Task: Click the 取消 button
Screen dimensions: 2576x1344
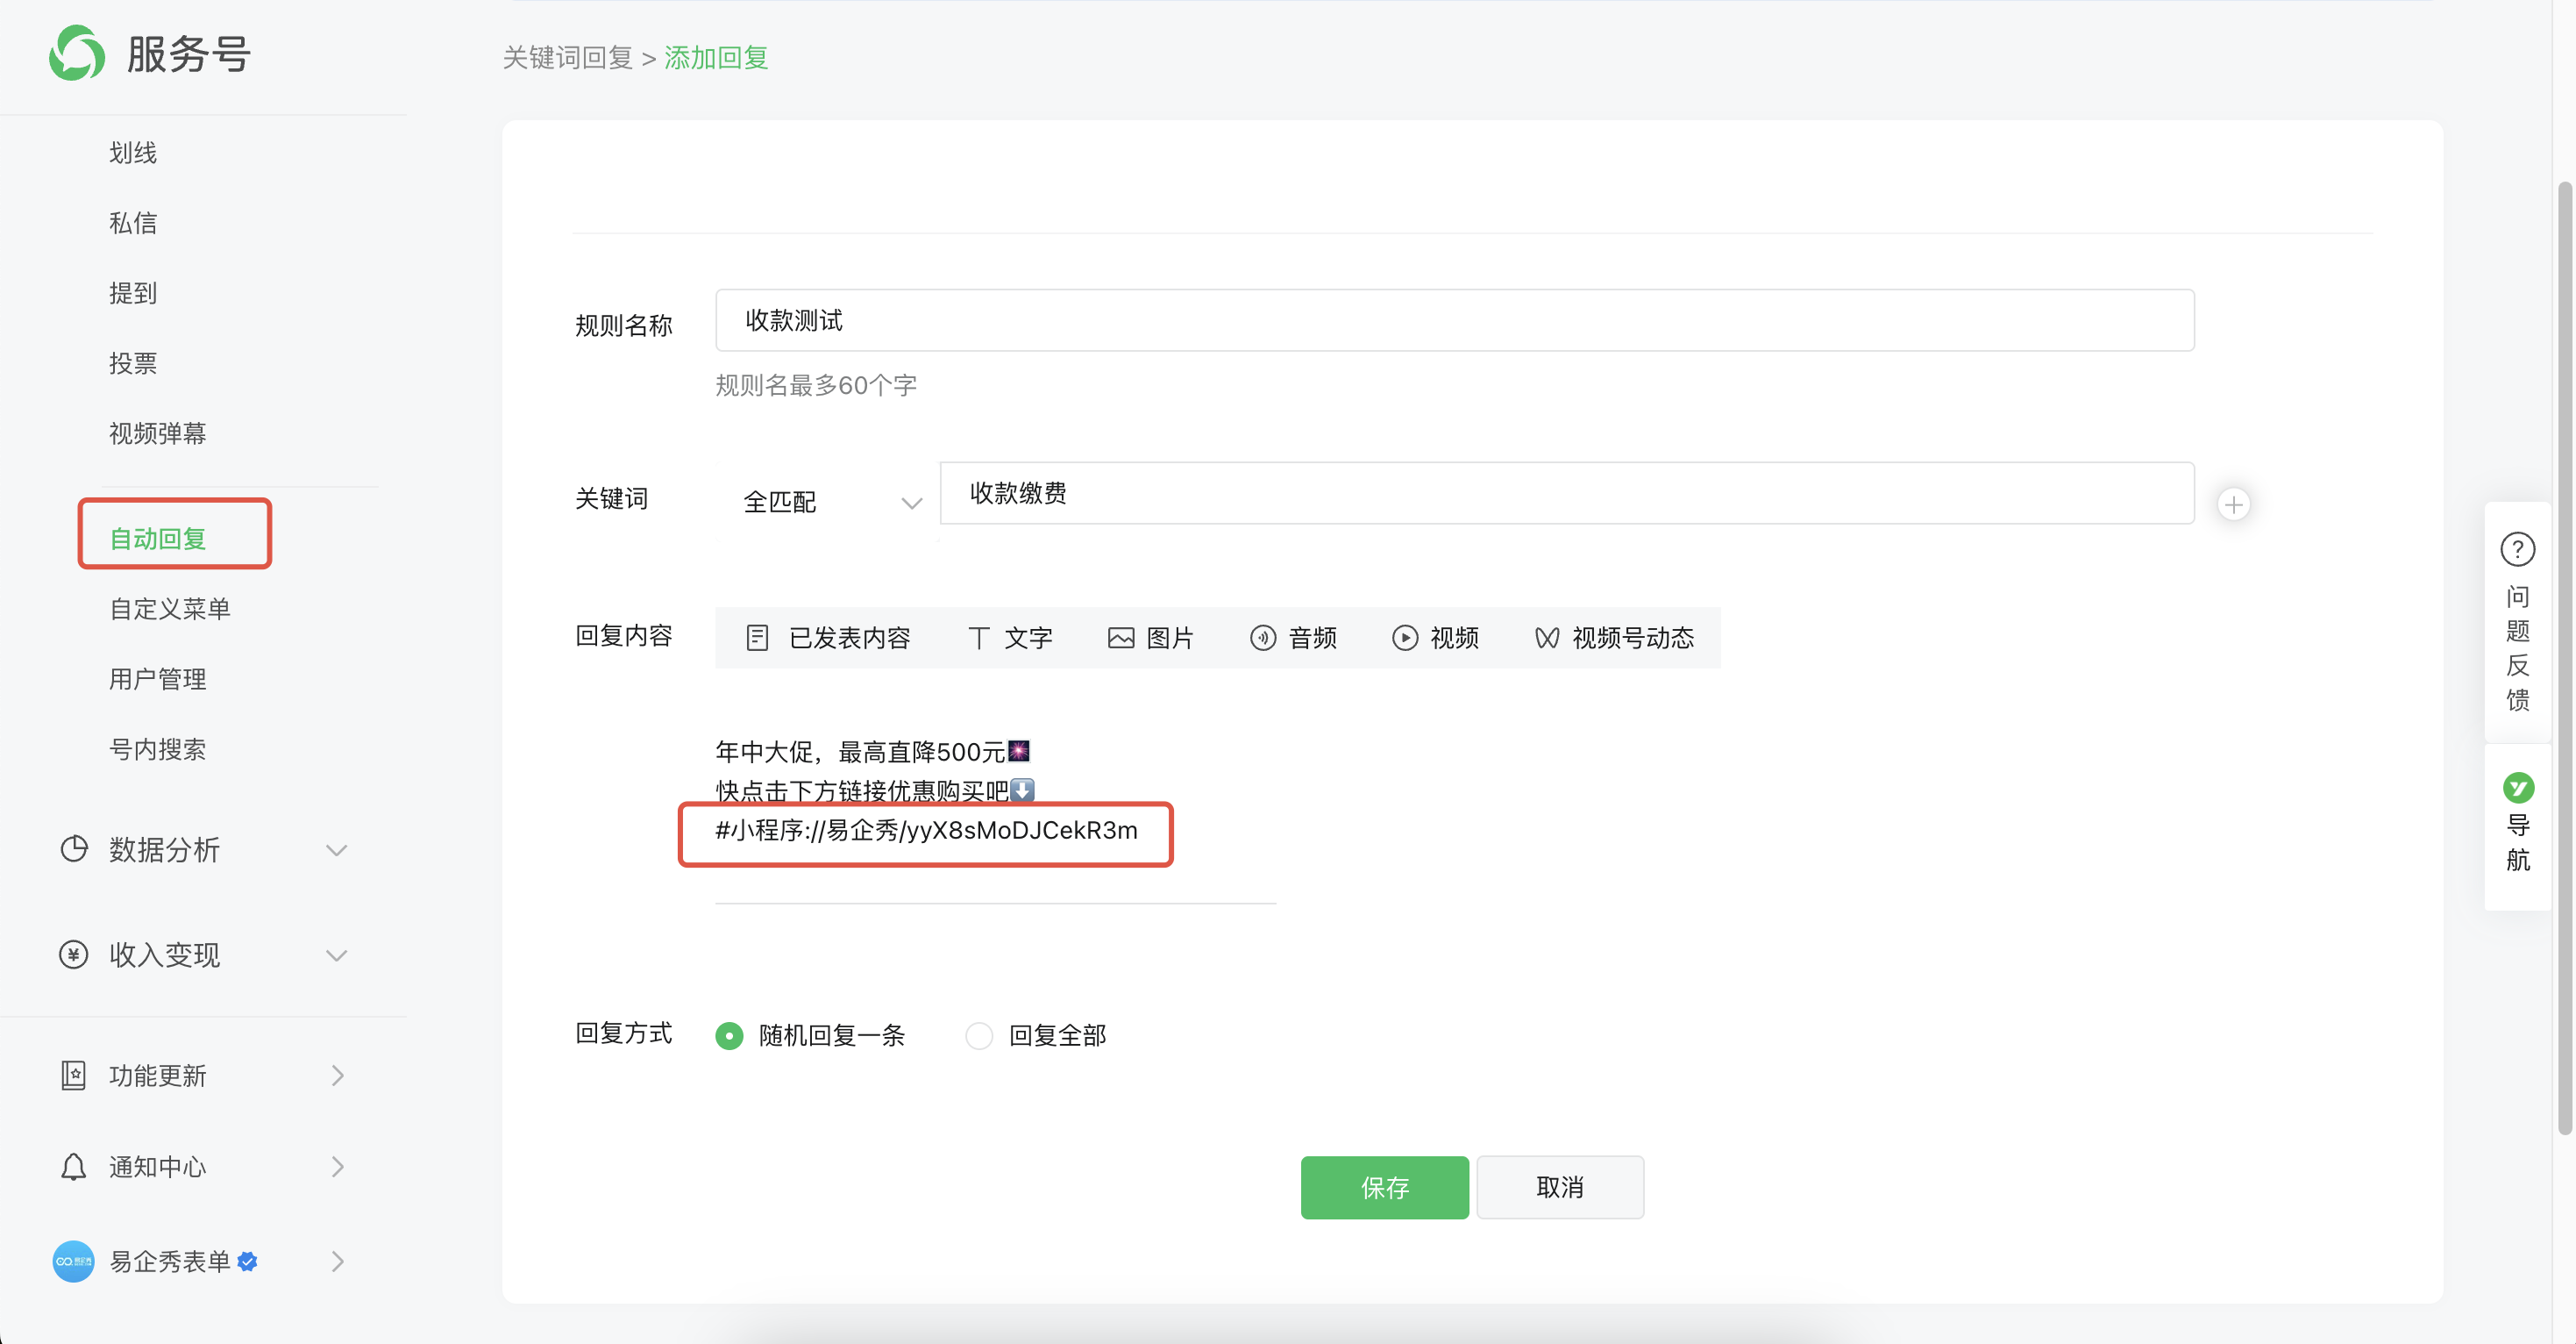Action: [1558, 1187]
